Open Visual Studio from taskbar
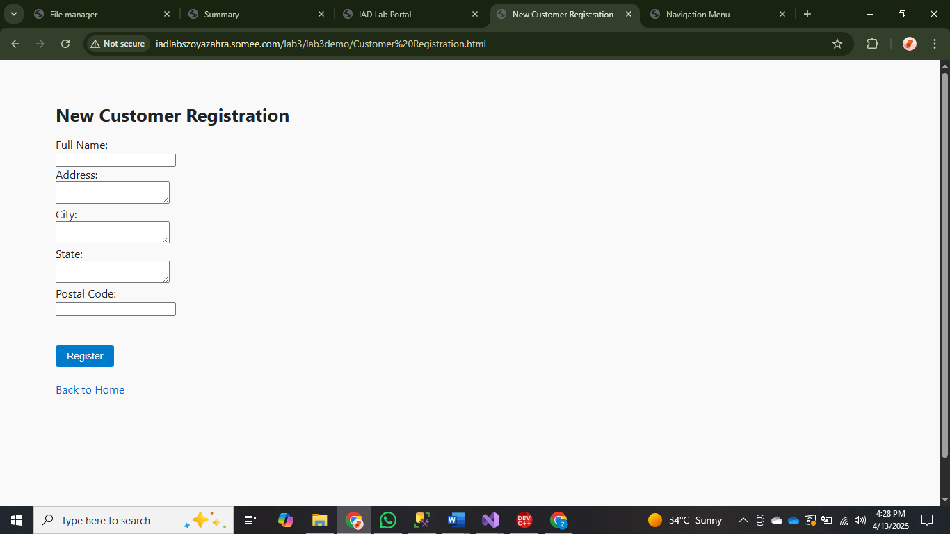The image size is (950, 534). (x=490, y=520)
